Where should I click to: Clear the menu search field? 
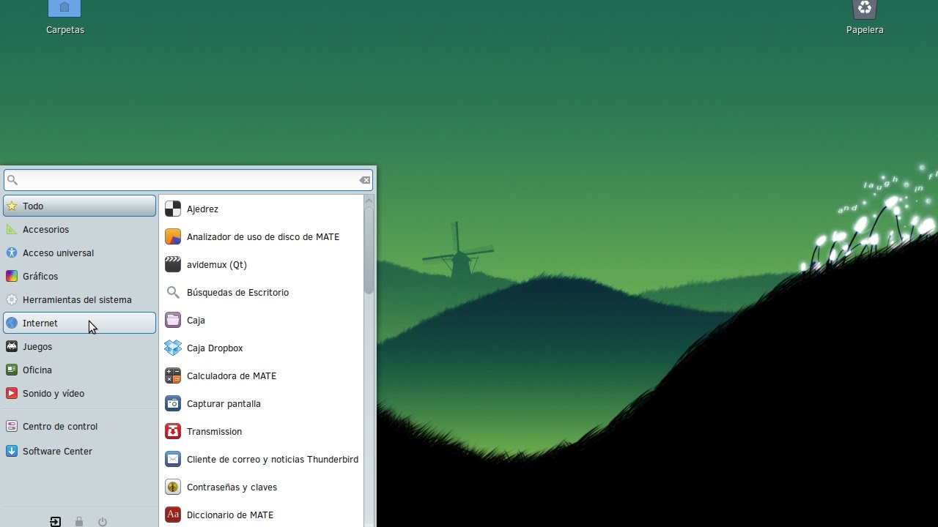(x=365, y=180)
